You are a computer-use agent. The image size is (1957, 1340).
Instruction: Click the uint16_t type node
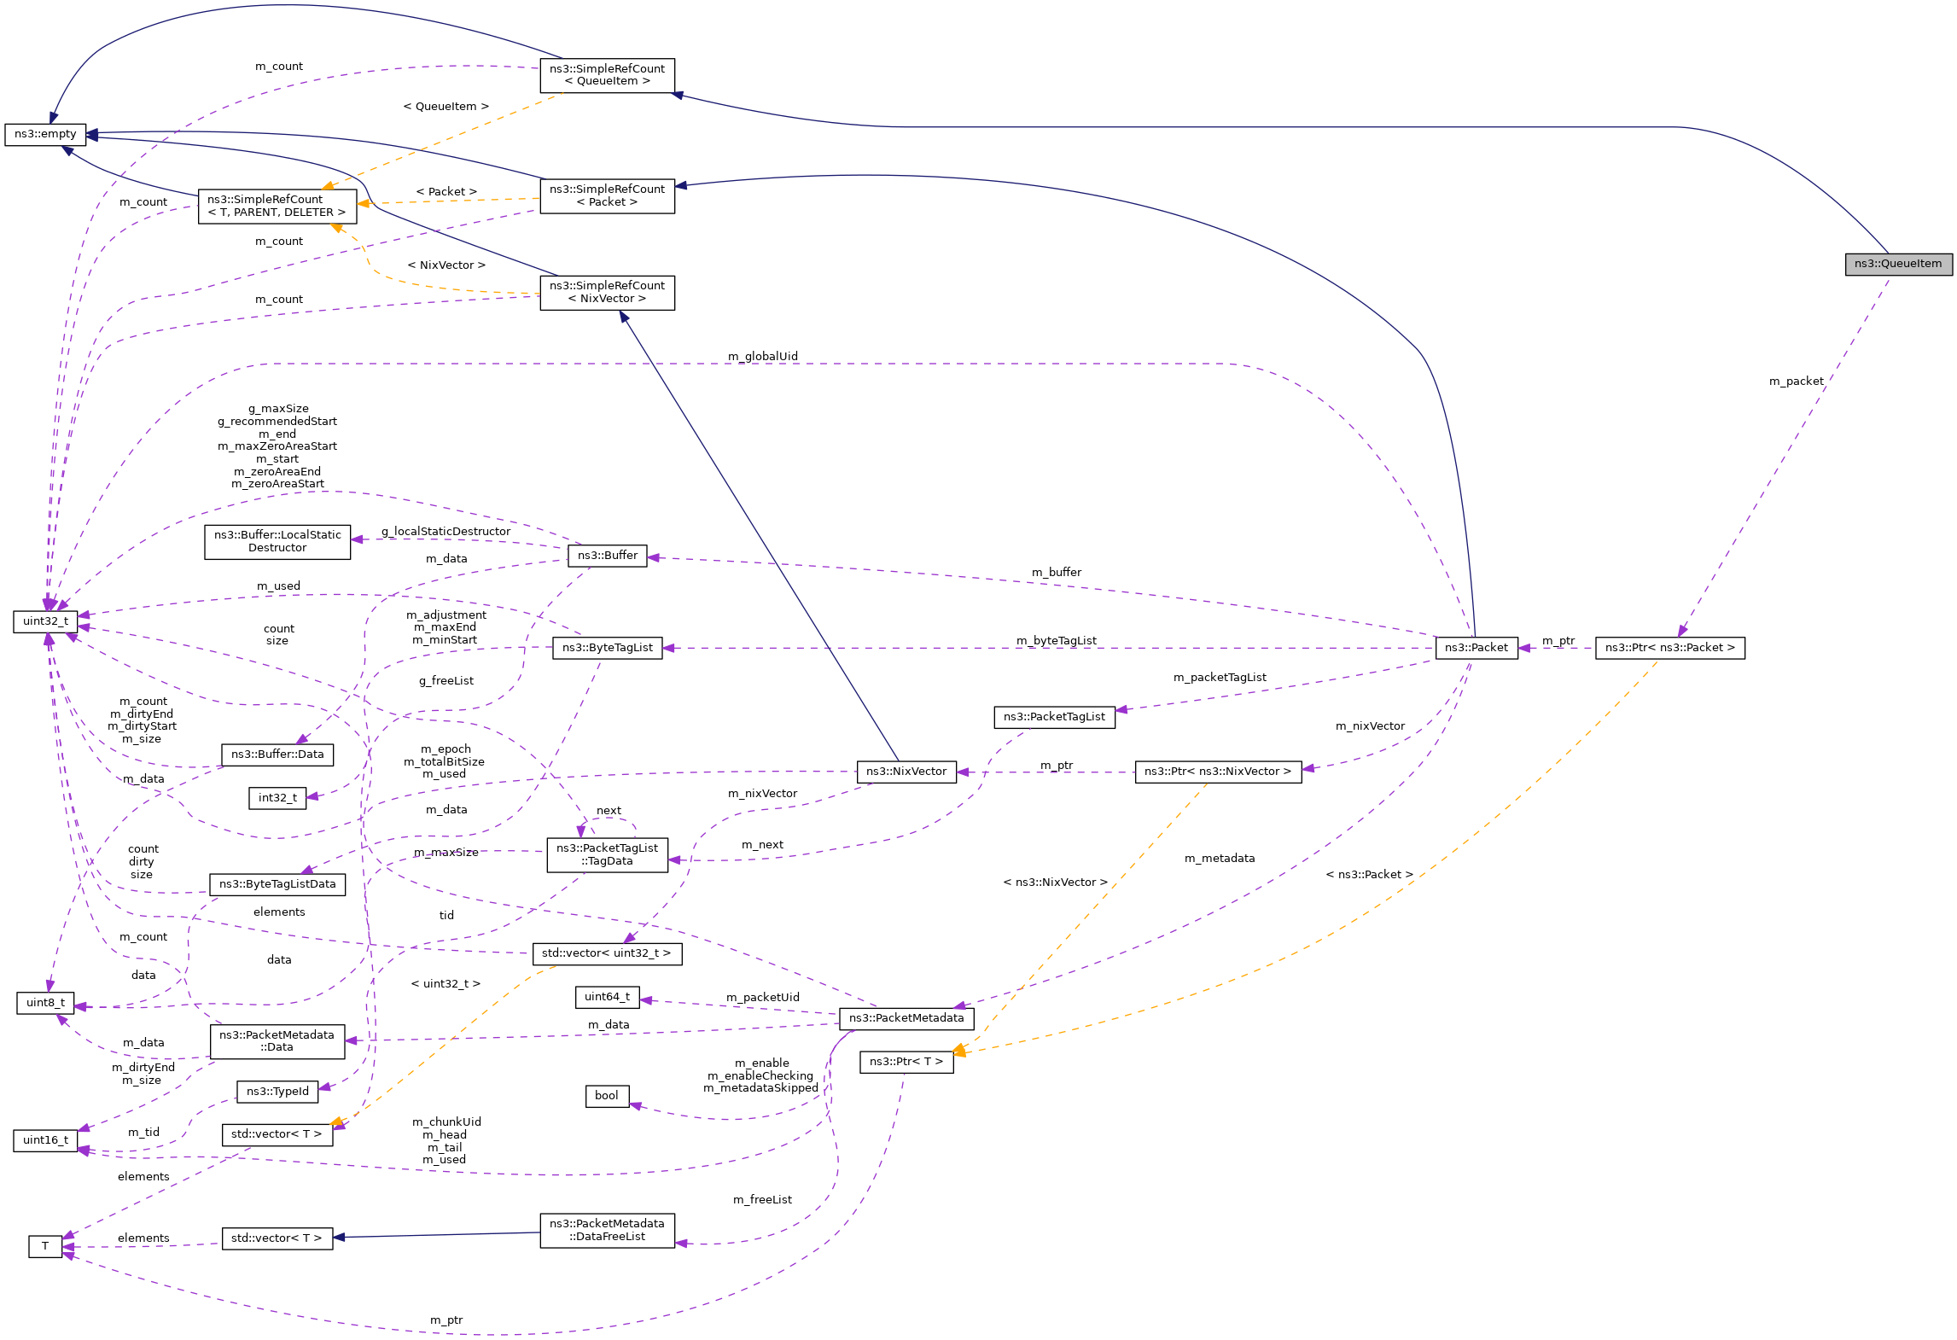[x=45, y=1140]
